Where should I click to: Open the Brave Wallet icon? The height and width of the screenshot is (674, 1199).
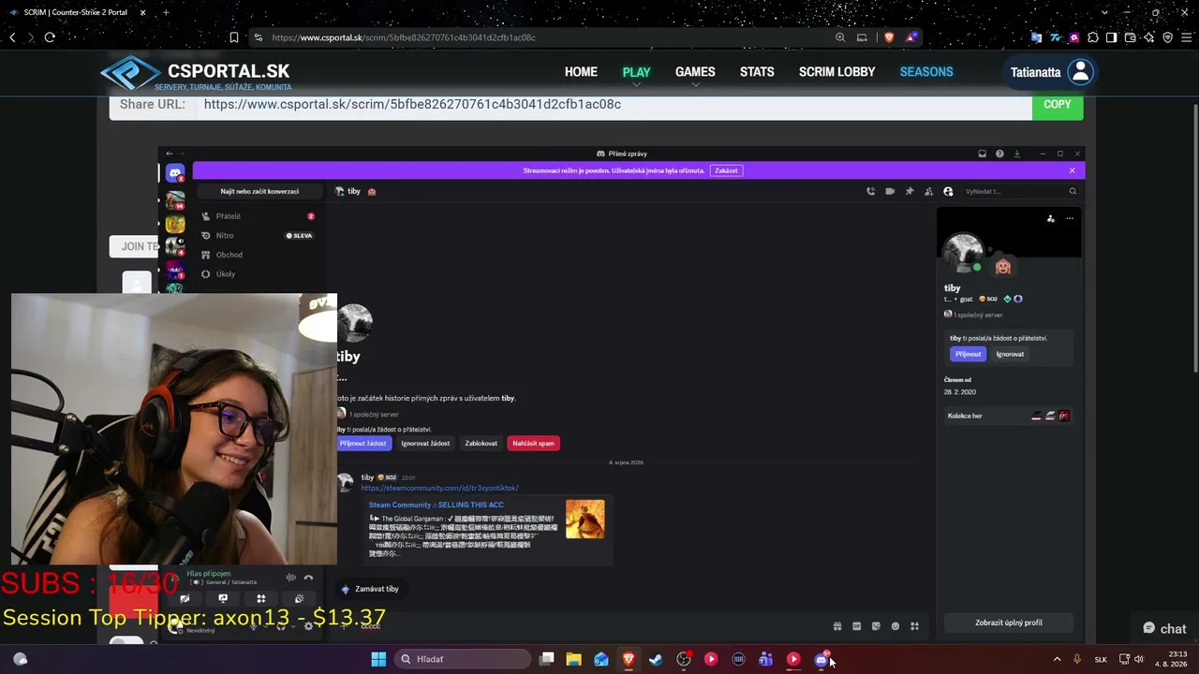[x=1130, y=37]
